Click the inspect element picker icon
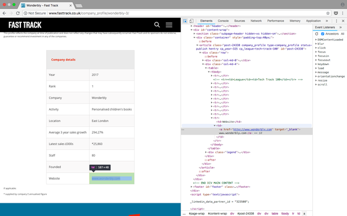Viewport: 347px width, 216px height. 185,21
